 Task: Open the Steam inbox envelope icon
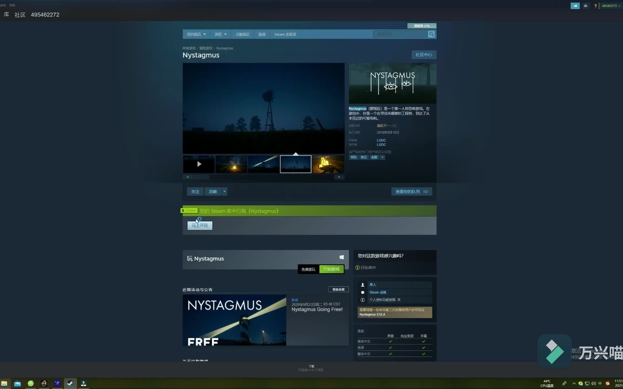point(586,6)
